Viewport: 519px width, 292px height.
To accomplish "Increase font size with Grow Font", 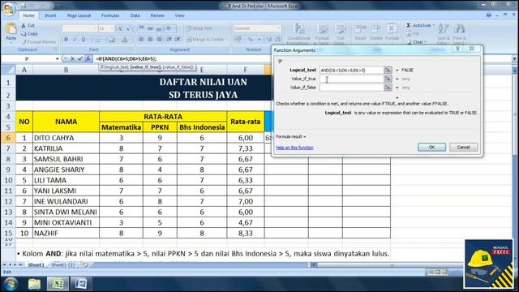I will 120,29.
